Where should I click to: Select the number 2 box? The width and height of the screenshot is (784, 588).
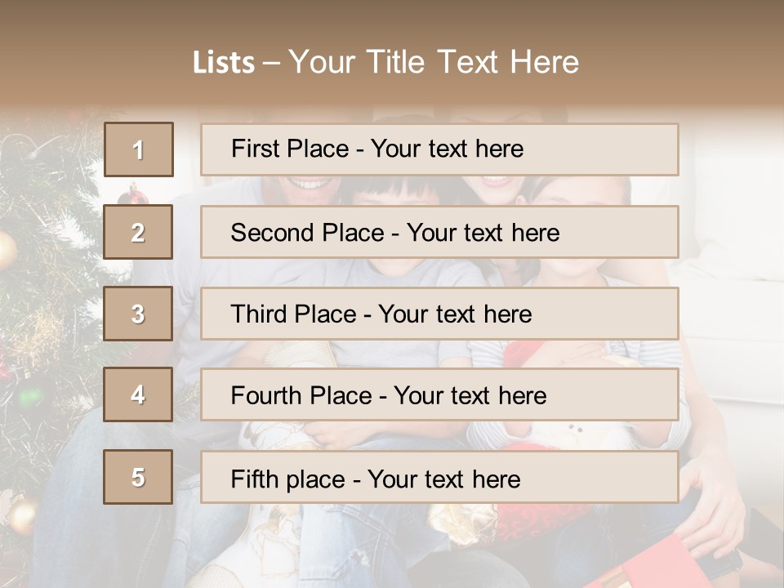[138, 232]
